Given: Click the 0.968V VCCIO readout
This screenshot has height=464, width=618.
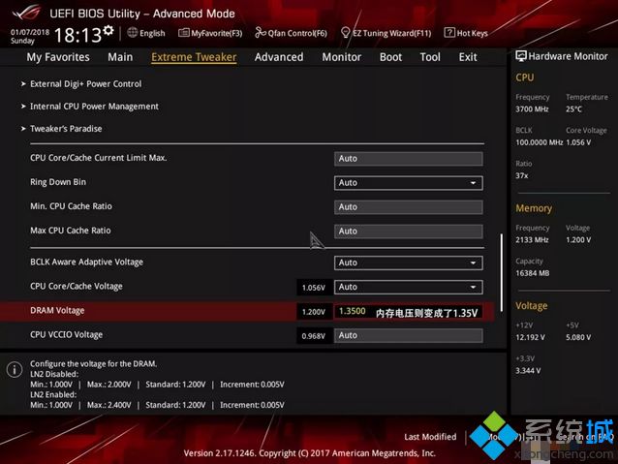Looking at the screenshot, I should tap(314, 336).
